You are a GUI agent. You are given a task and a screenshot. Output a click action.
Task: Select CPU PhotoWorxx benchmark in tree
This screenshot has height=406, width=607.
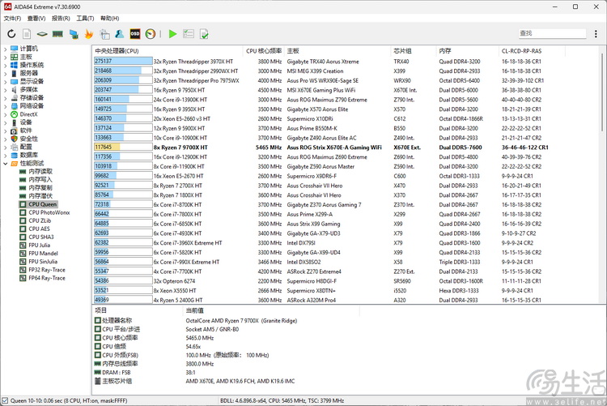tap(49, 212)
